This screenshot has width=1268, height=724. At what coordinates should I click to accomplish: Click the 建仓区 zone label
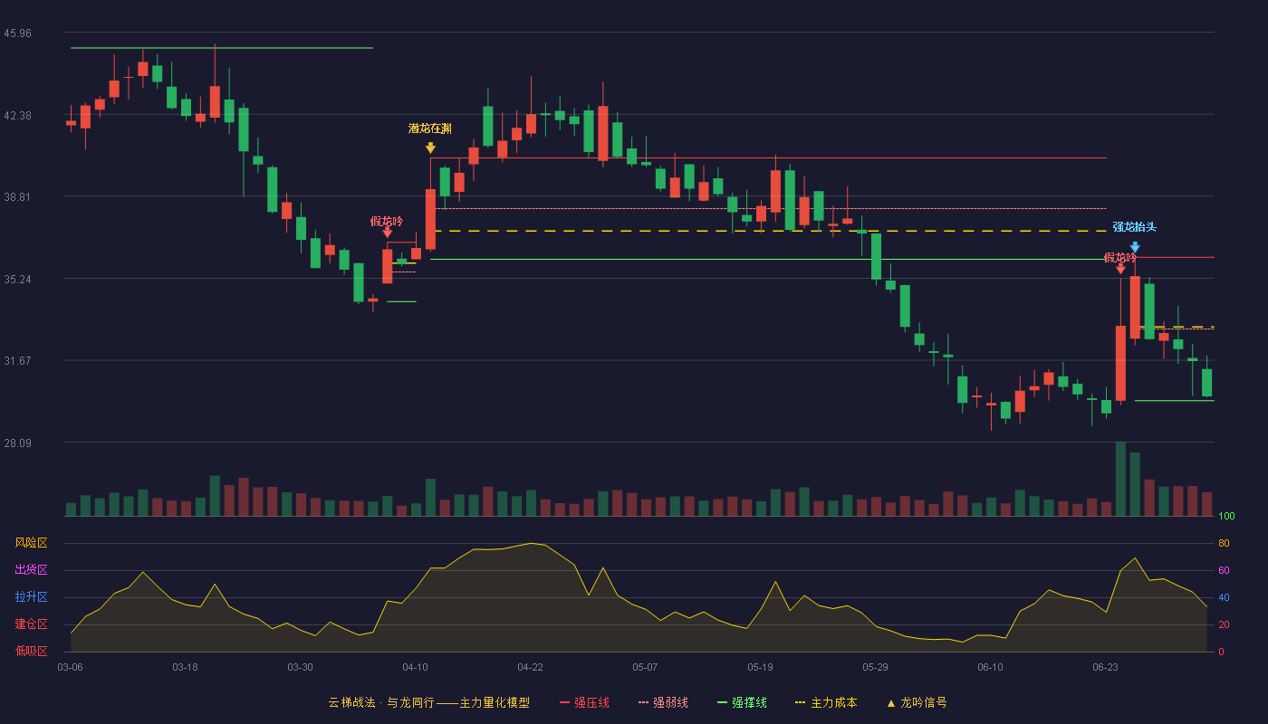click(32, 624)
